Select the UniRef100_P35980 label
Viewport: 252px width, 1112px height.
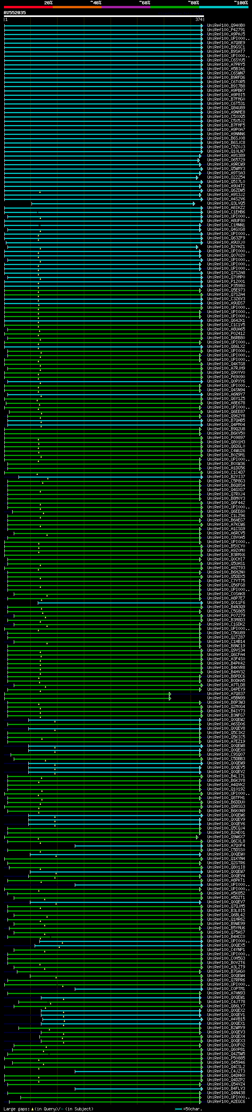point(226,286)
